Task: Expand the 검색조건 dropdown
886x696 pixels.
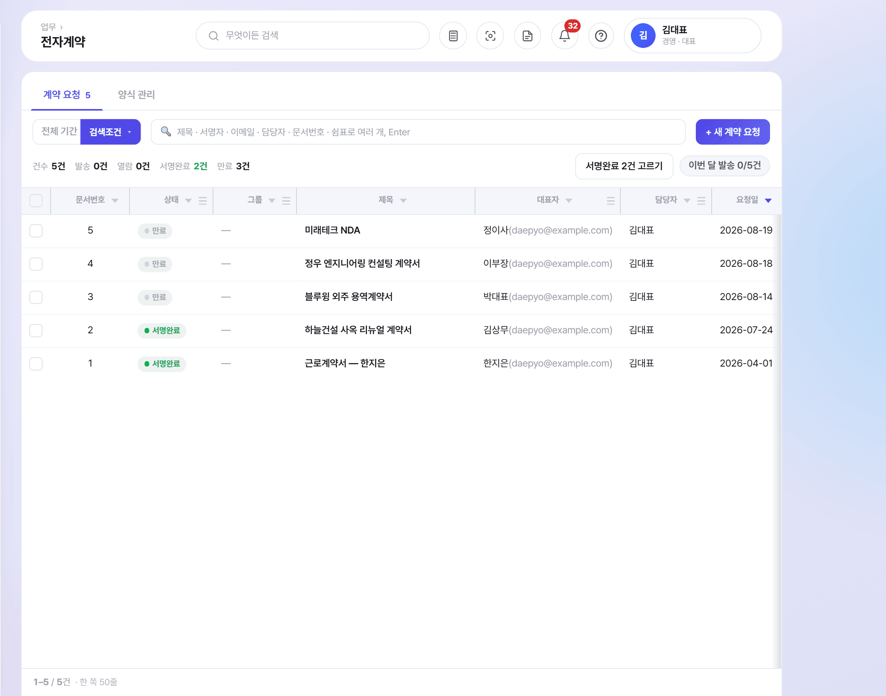Action: click(x=111, y=132)
